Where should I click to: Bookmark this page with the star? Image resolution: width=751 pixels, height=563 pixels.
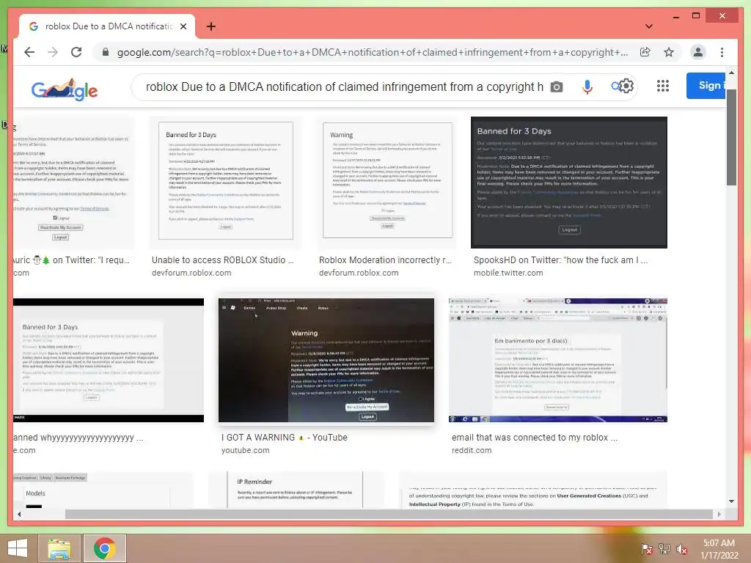(x=669, y=52)
